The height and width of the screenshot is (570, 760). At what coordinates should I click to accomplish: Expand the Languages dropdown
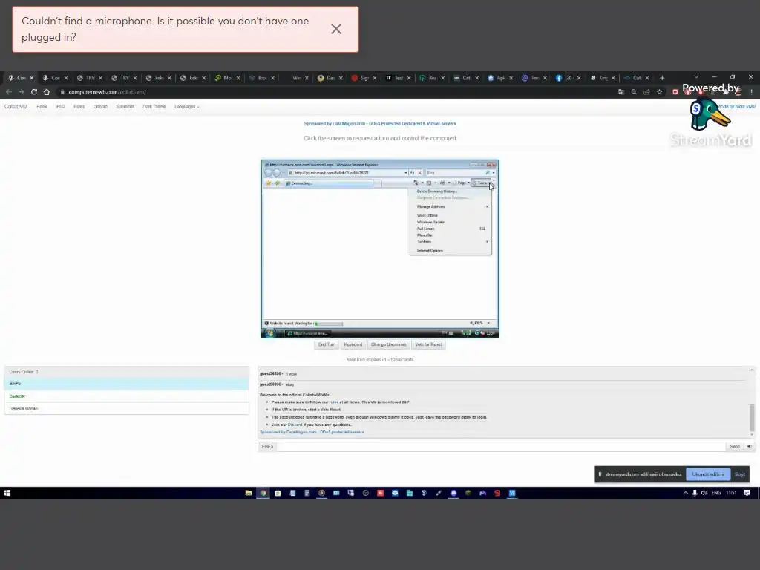pyautogui.click(x=186, y=107)
